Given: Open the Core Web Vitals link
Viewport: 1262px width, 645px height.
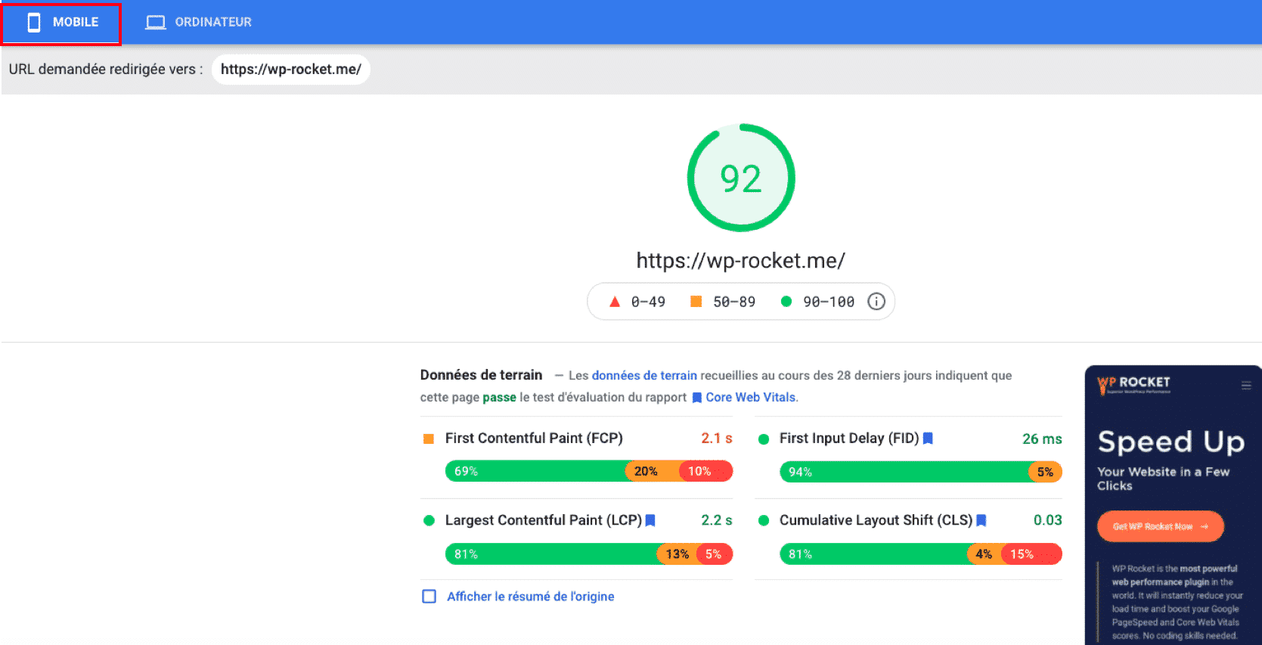Looking at the screenshot, I should [751, 398].
